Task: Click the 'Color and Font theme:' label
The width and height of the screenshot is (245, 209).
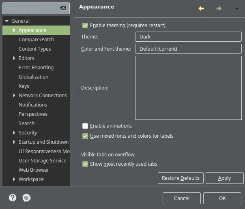Action: click(x=106, y=49)
